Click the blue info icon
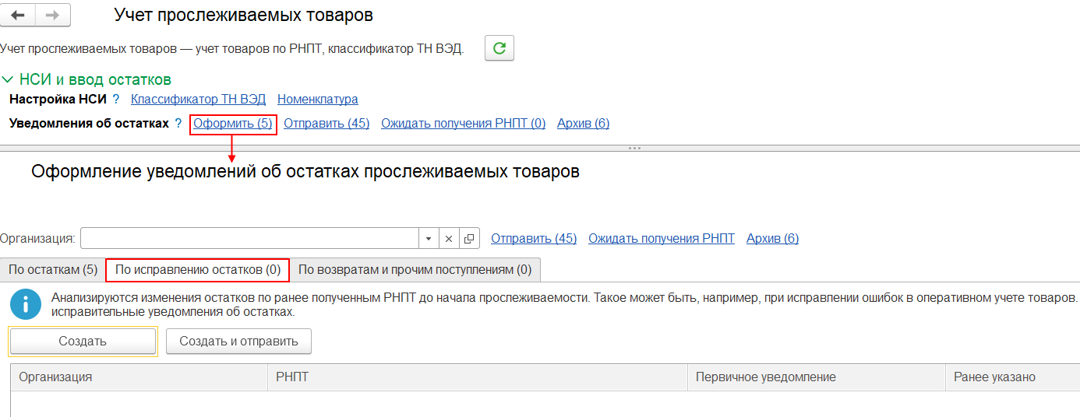This screenshot has height=417, width=1080. pyautogui.click(x=26, y=304)
